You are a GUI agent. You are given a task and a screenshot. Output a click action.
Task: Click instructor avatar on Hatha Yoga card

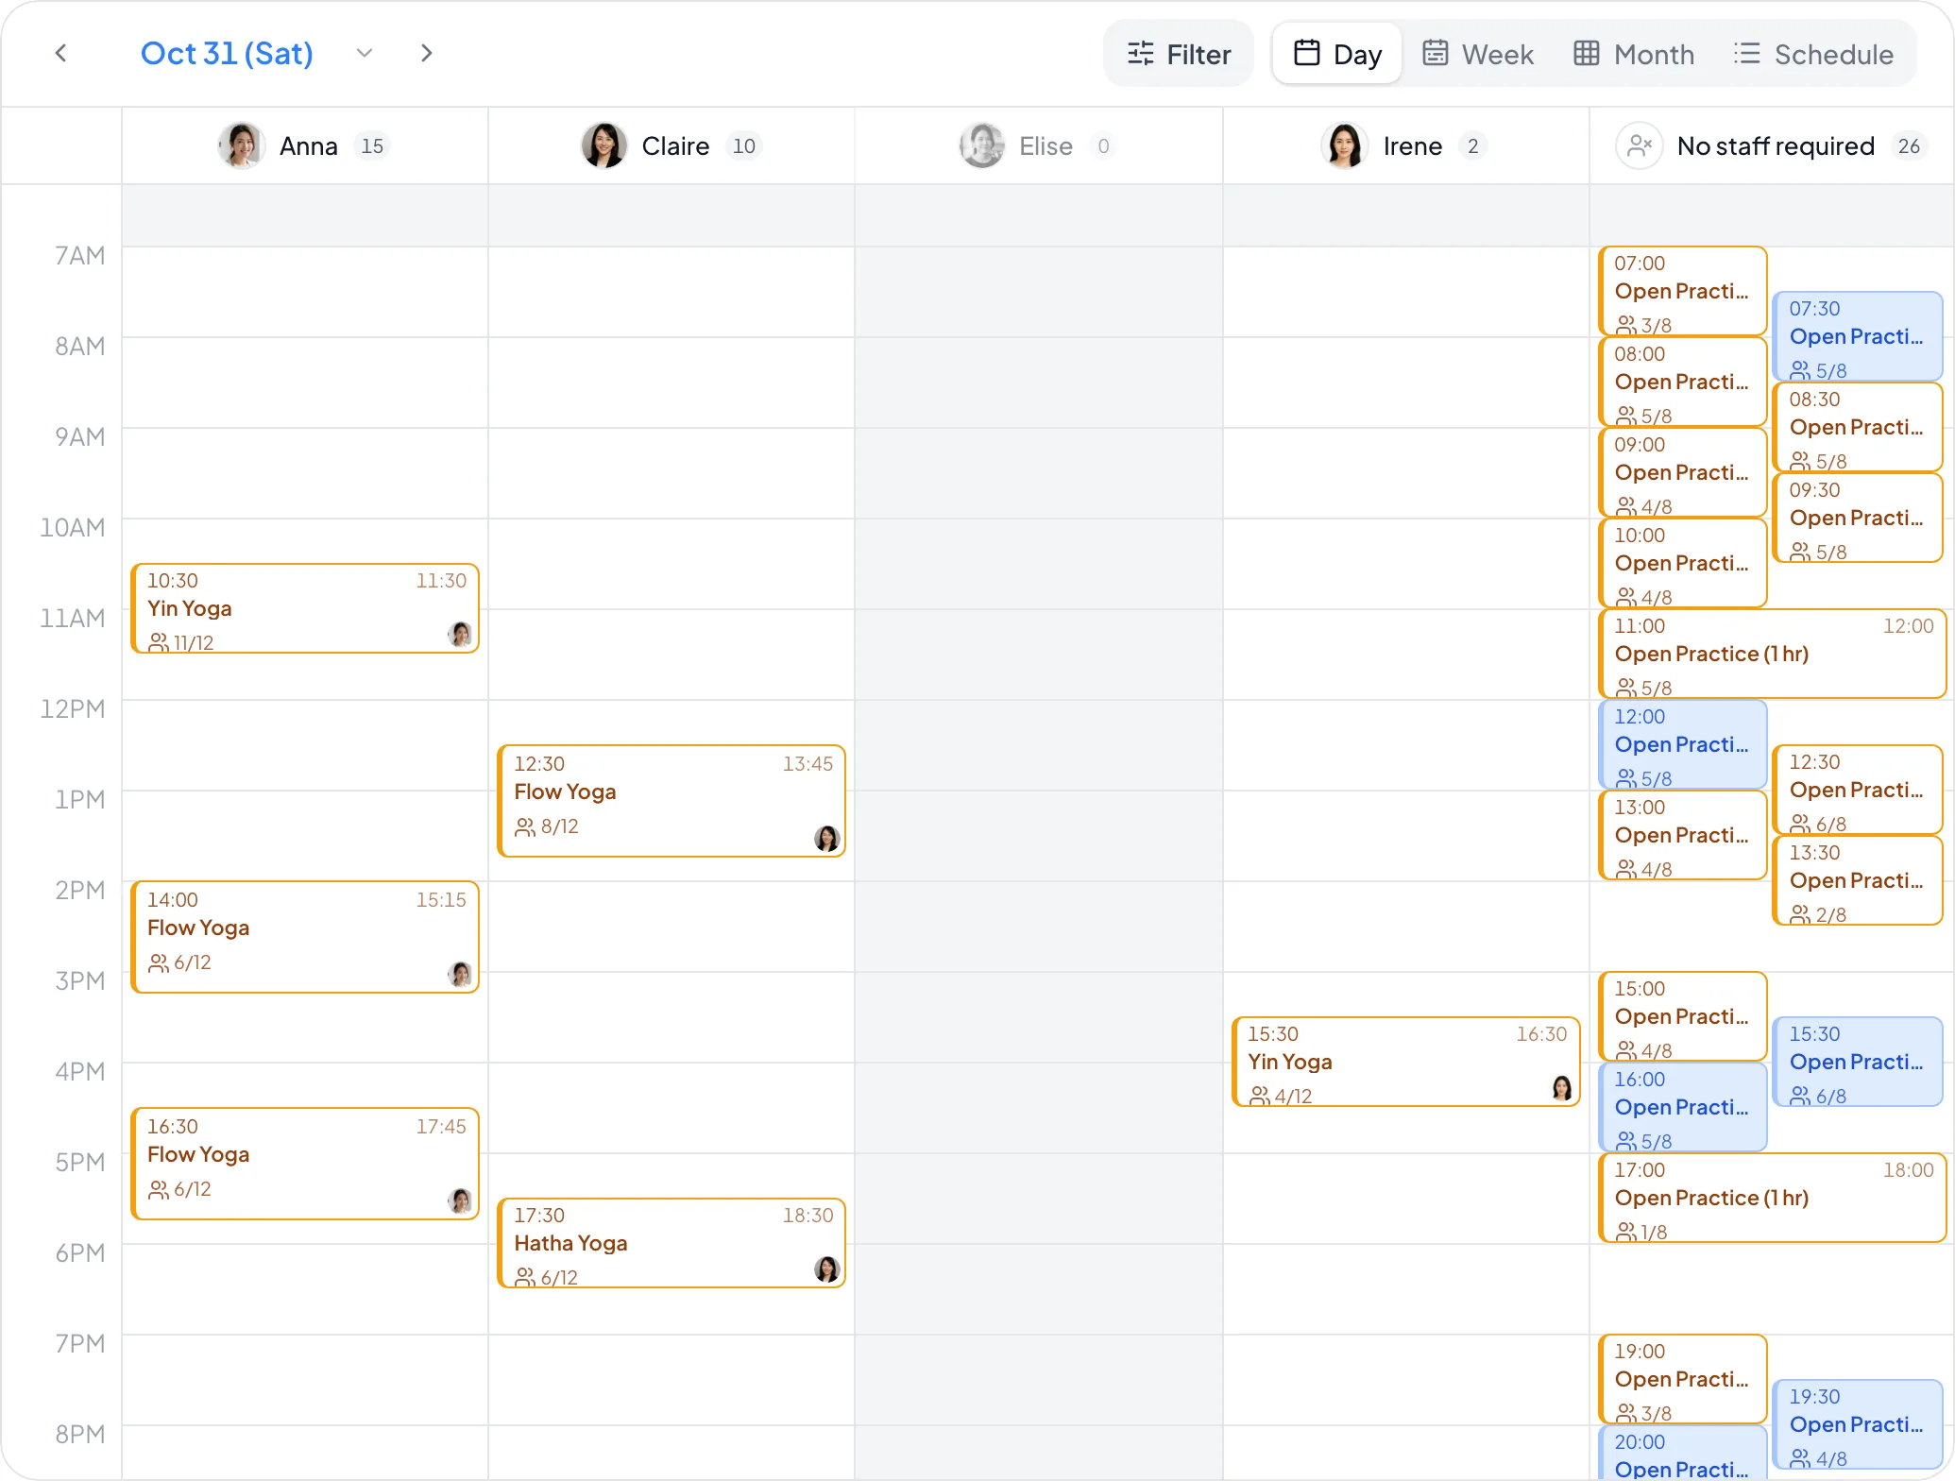(826, 1268)
